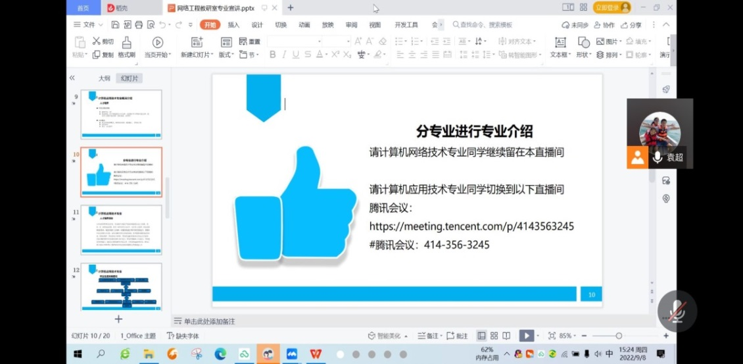Click the Login (立即登录) button
Image resolution: width=743 pixels, height=364 pixels.
click(x=611, y=7)
